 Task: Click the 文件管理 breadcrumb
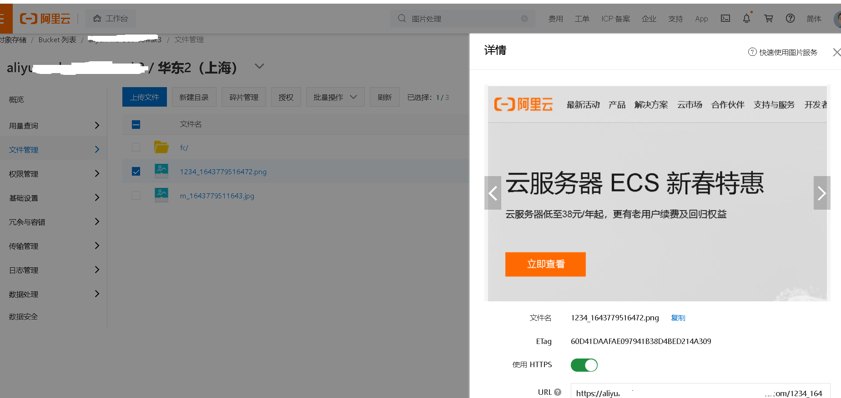click(x=189, y=40)
